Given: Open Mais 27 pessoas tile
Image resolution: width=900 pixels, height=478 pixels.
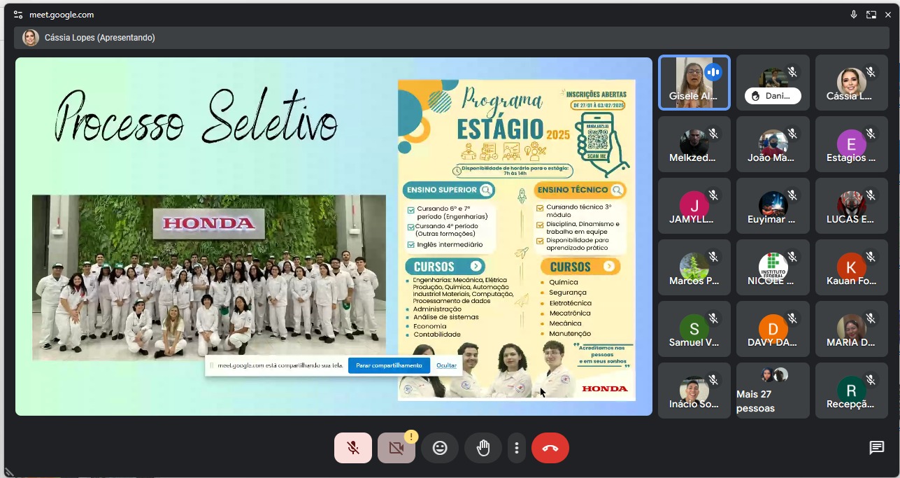Looking at the screenshot, I should [773, 391].
